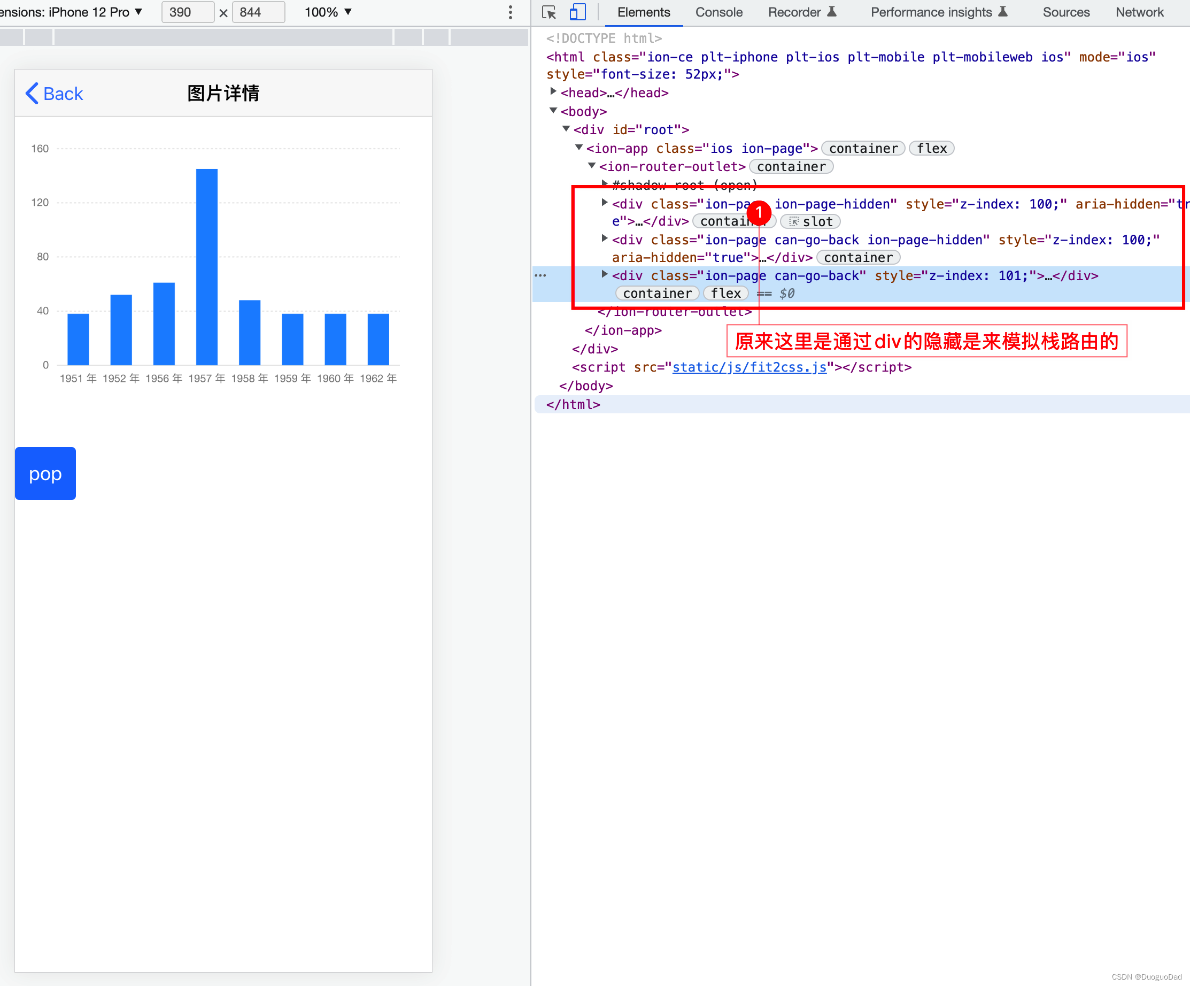The width and height of the screenshot is (1190, 986).
Task: Open the device toolbar three-dot menu
Action: pyautogui.click(x=510, y=12)
